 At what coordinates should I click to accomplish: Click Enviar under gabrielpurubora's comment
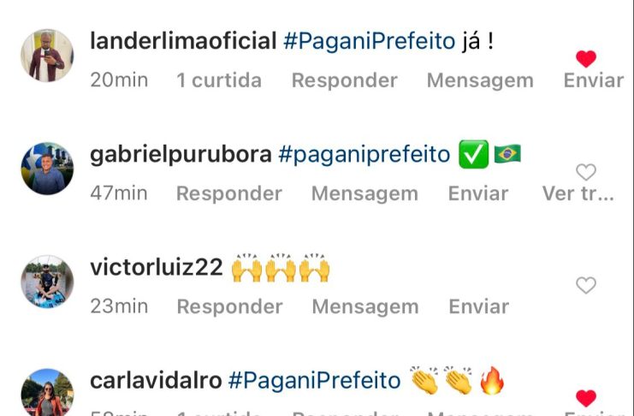(x=478, y=193)
